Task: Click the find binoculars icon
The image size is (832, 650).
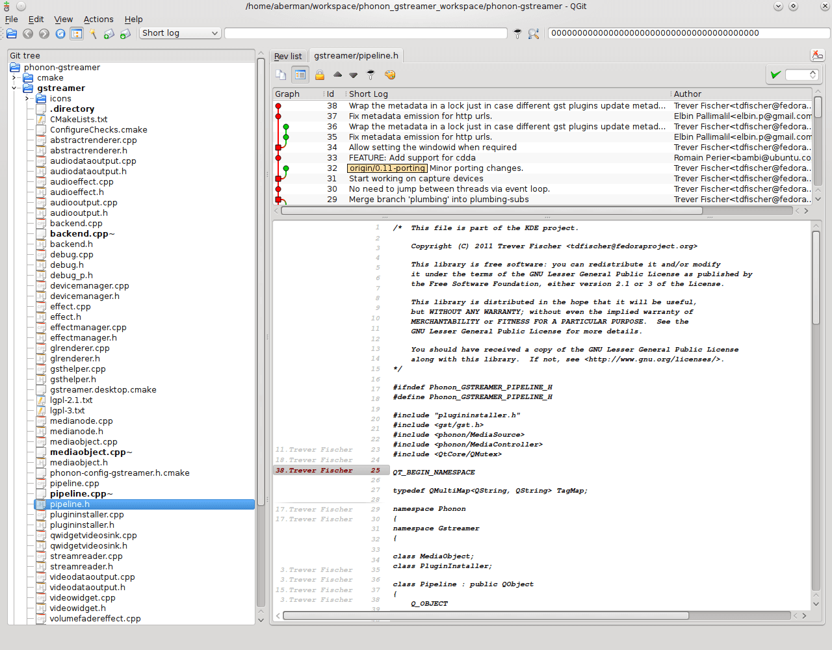Action: pos(534,33)
